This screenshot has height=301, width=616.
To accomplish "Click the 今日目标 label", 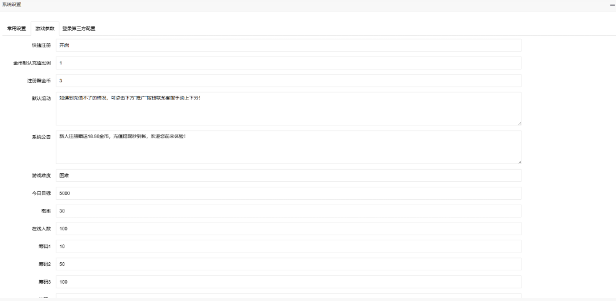I will (42, 193).
